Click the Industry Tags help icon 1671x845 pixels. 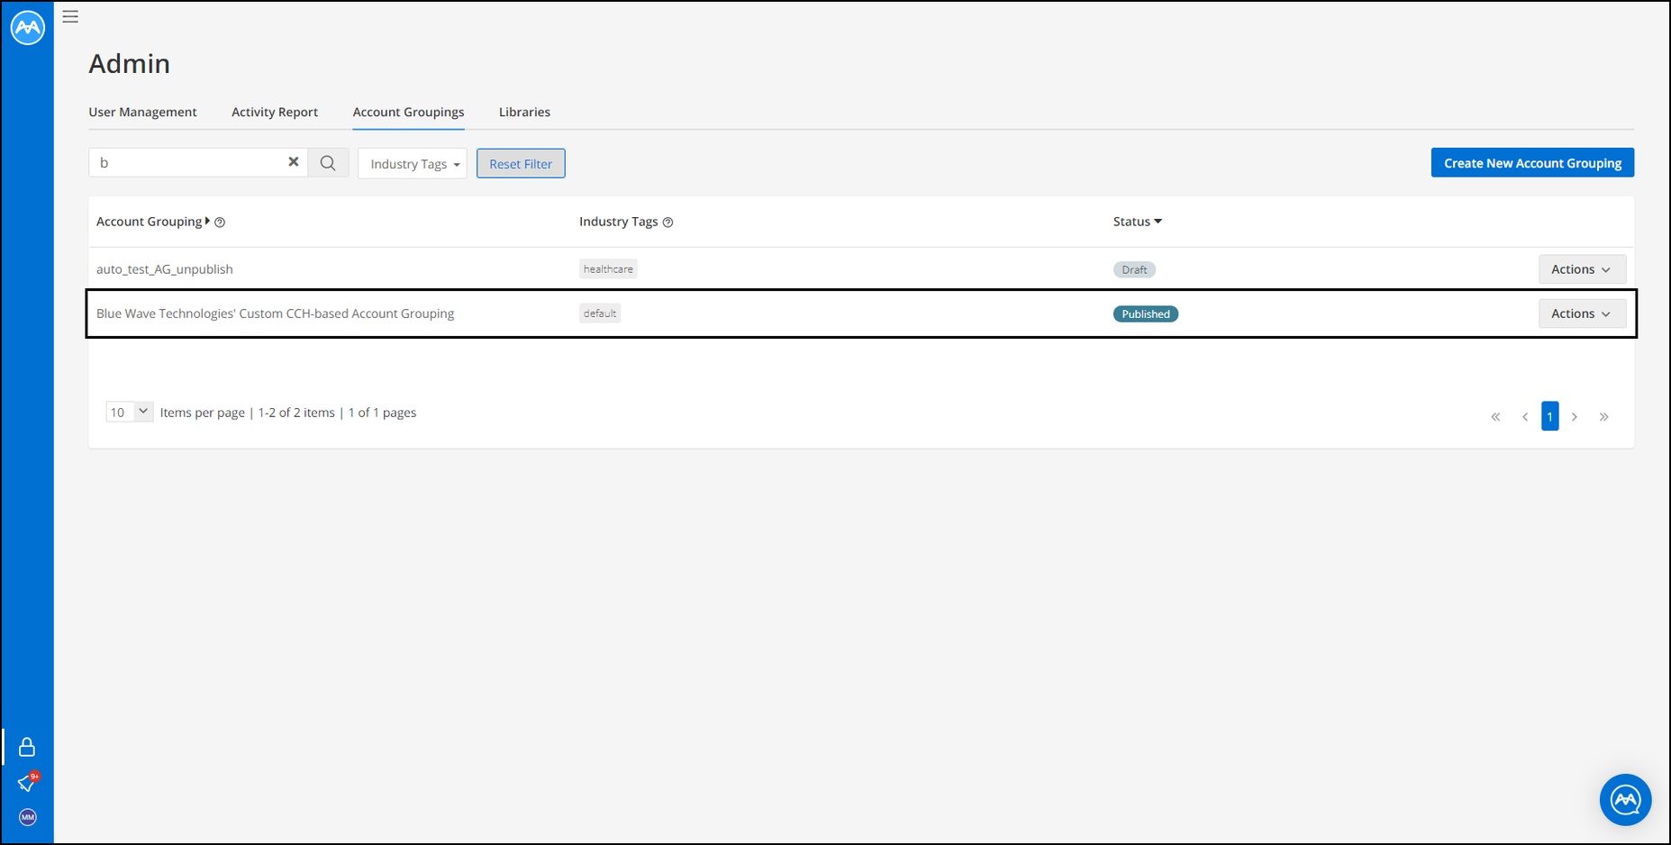point(667,223)
